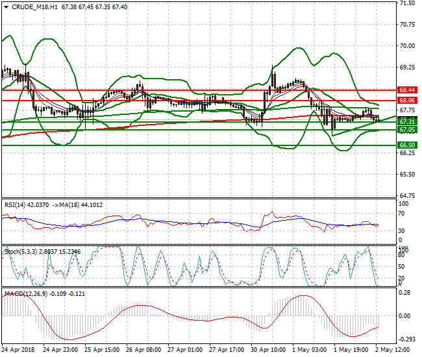Select the 68.06 red price level label
The width and height of the screenshot is (422, 357).
tap(407, 101)
